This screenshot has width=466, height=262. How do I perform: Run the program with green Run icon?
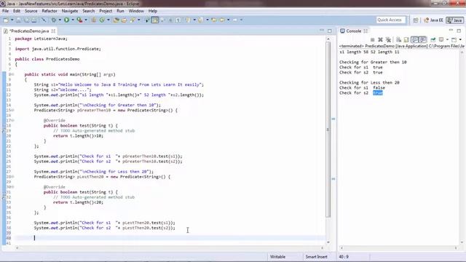66,20
